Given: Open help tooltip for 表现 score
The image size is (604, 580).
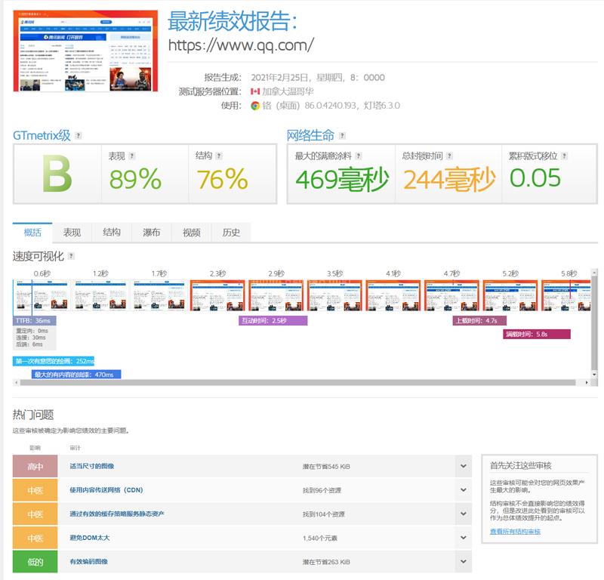Looking at the screenshot, I should coord(132,156).
